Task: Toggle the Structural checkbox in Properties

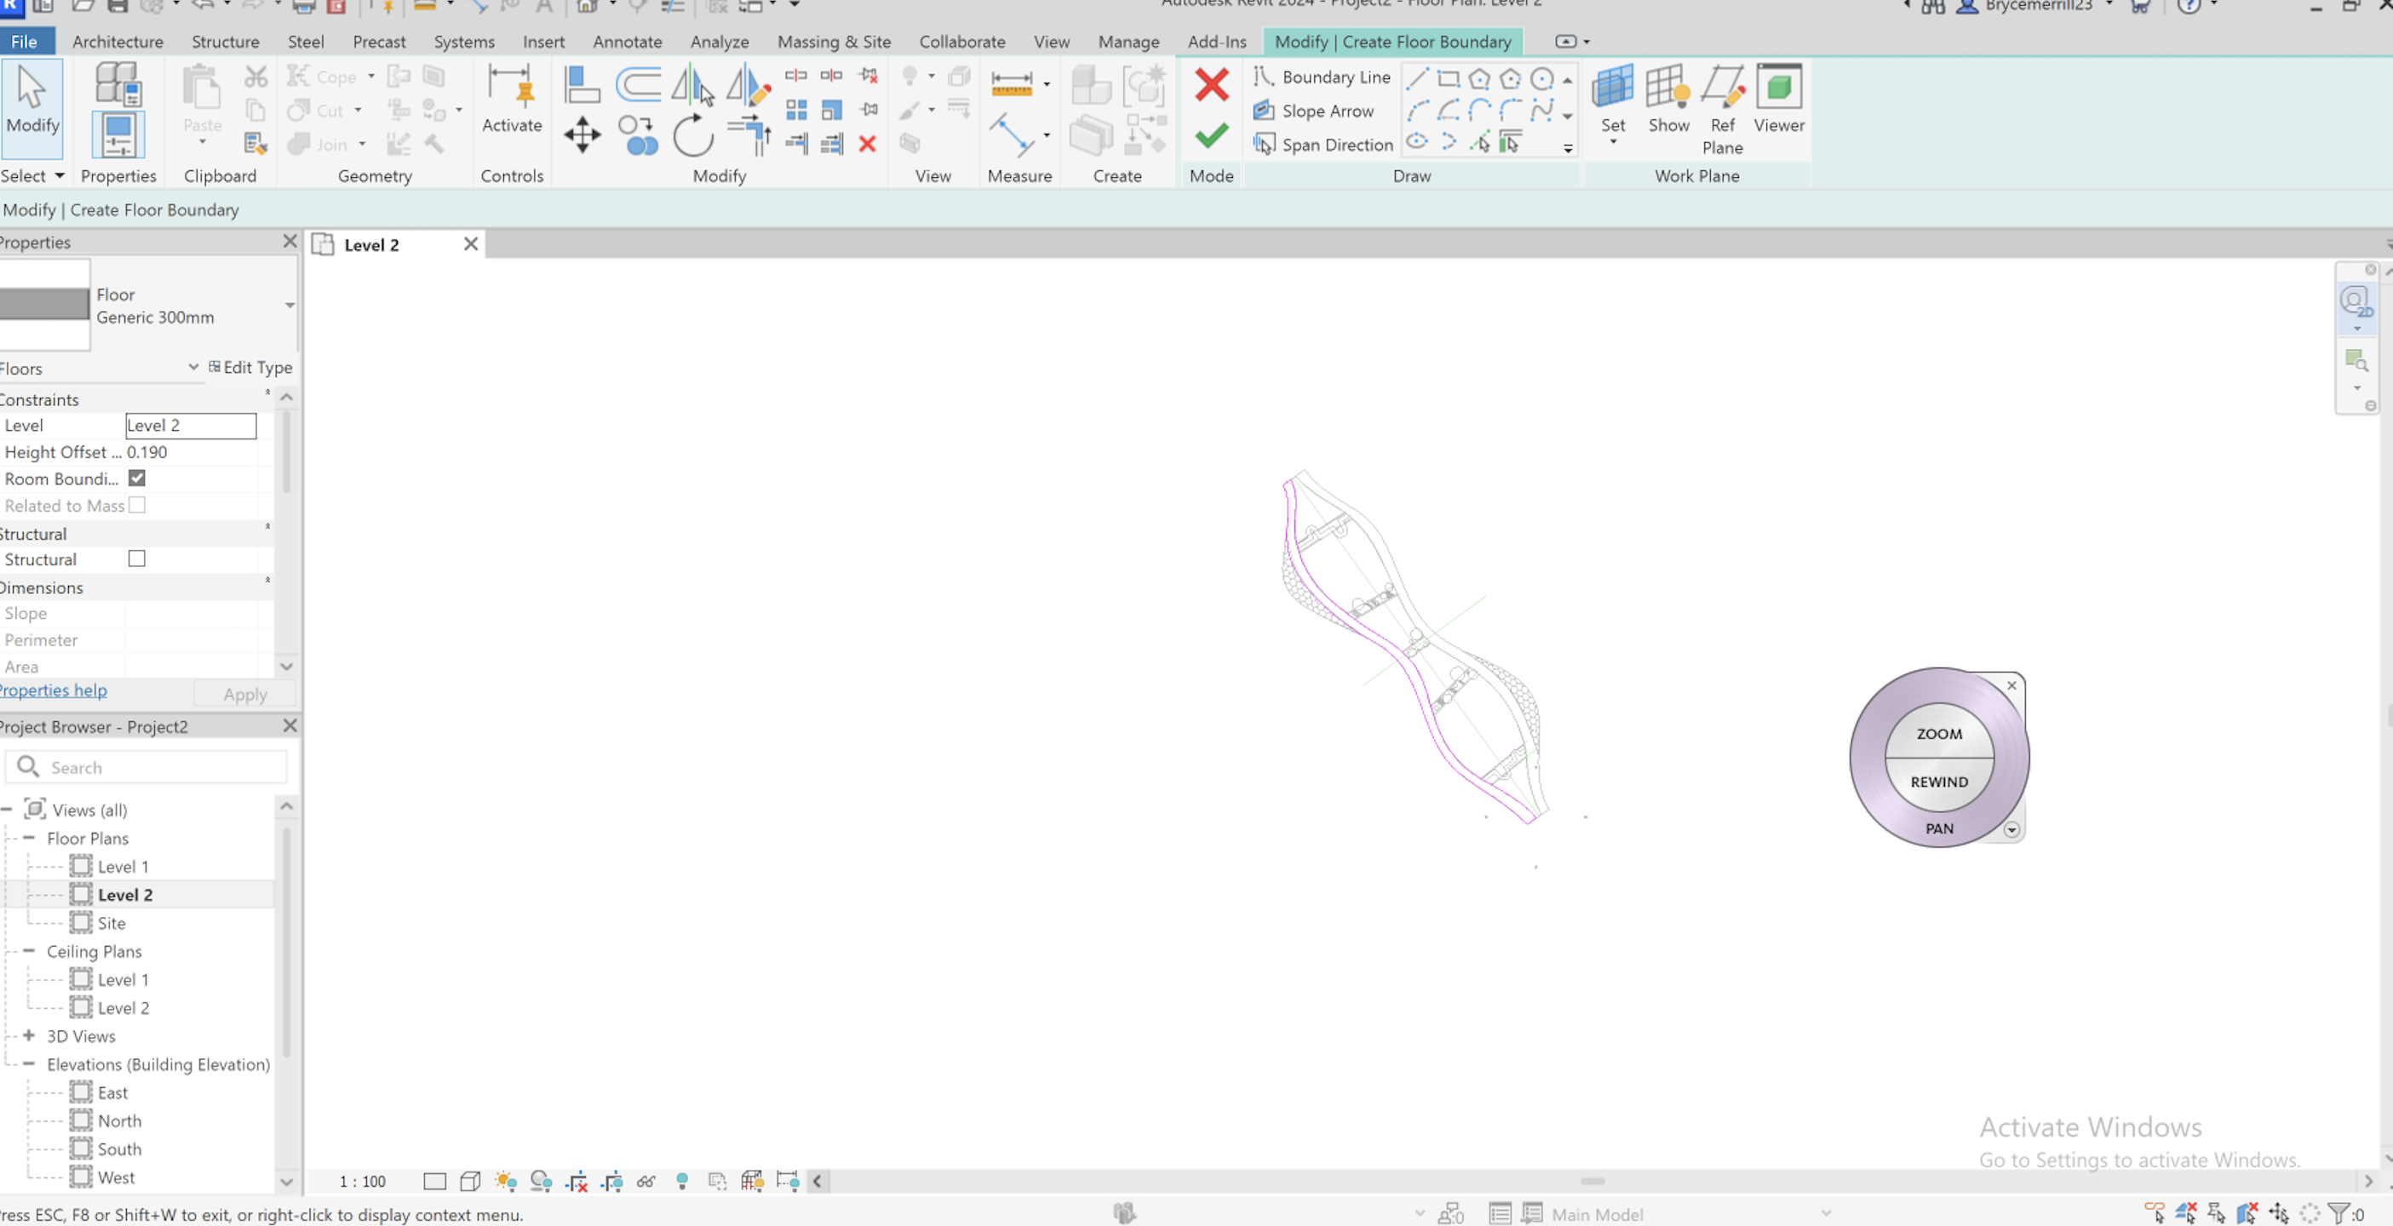Action: click(136, 559)
